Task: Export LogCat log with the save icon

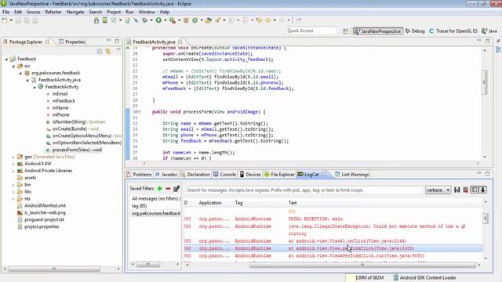Action: click(457, 190)
